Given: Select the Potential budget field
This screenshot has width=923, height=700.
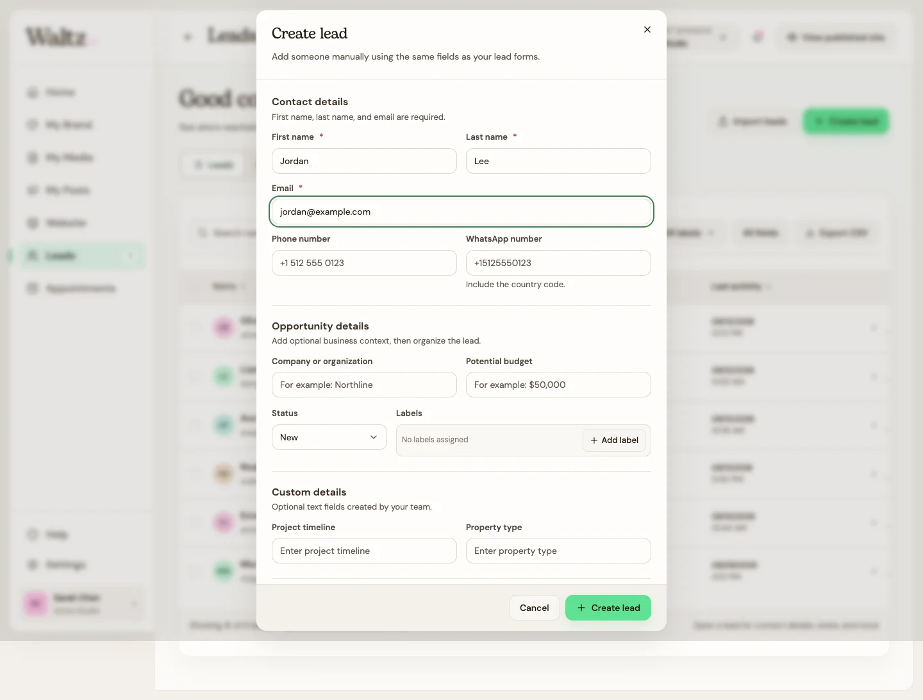Looking at the screenshot, I should 558,385.
